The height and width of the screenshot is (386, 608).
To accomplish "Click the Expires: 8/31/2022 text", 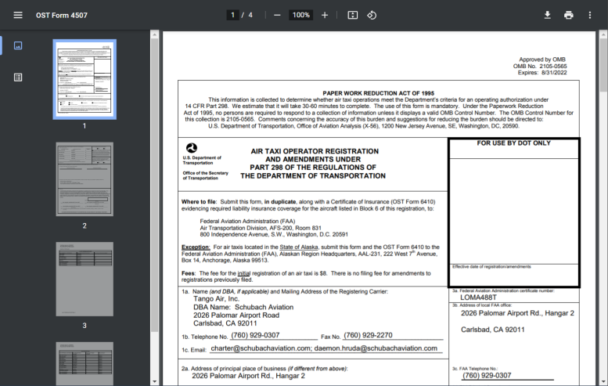I will pos(542,73).
